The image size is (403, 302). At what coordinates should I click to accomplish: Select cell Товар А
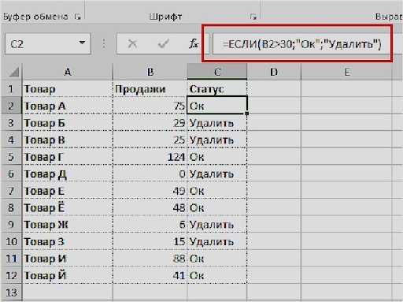[68, 106]
